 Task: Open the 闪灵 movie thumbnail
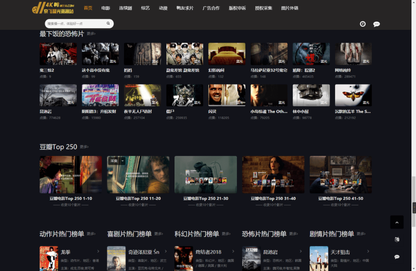(227, 95)
